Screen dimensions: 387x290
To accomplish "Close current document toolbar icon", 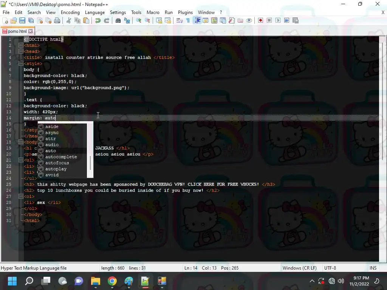I will [40, 20].
